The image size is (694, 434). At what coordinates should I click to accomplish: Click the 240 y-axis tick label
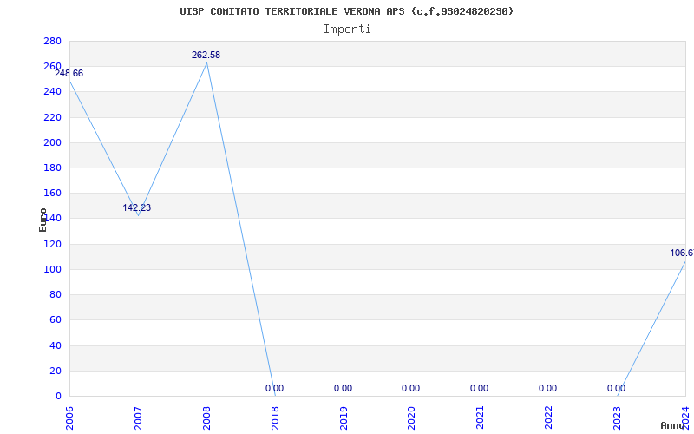tap(52, 92)
